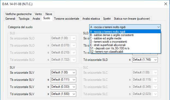
Task: Pick C - sabbie ed argille medie option
Action: point(125,38)
